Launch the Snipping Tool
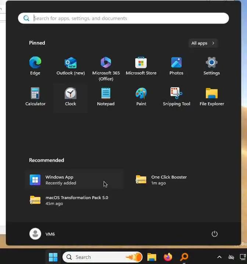This screenshot has width=247, height=264. pyautogui.click(x=176, y=97)
